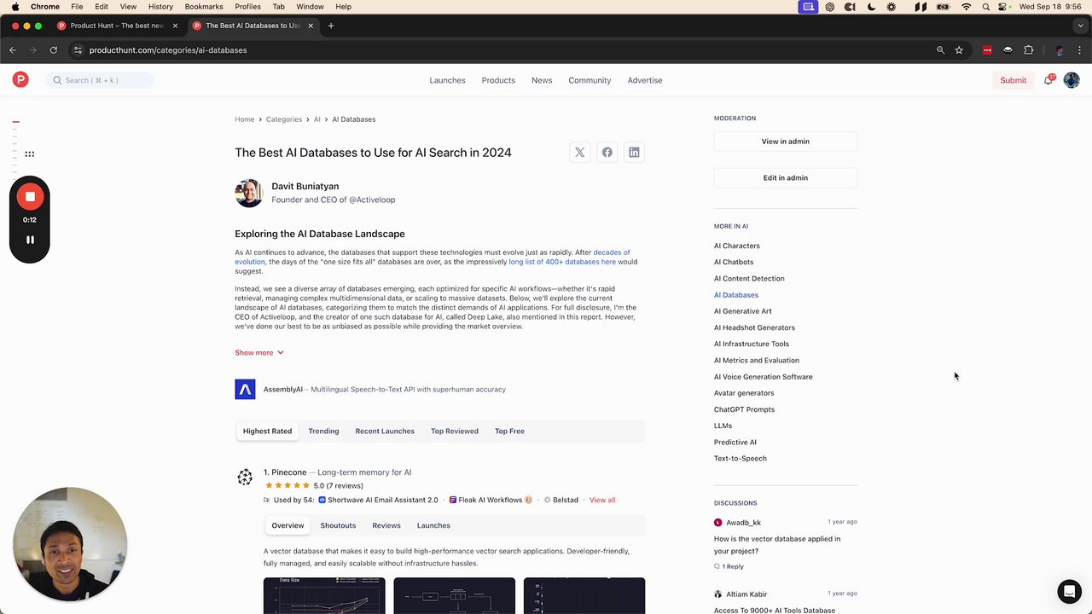Expand the Show more description
The width and height of the screenshot is (1092, 614).
[x=259, y=353]
